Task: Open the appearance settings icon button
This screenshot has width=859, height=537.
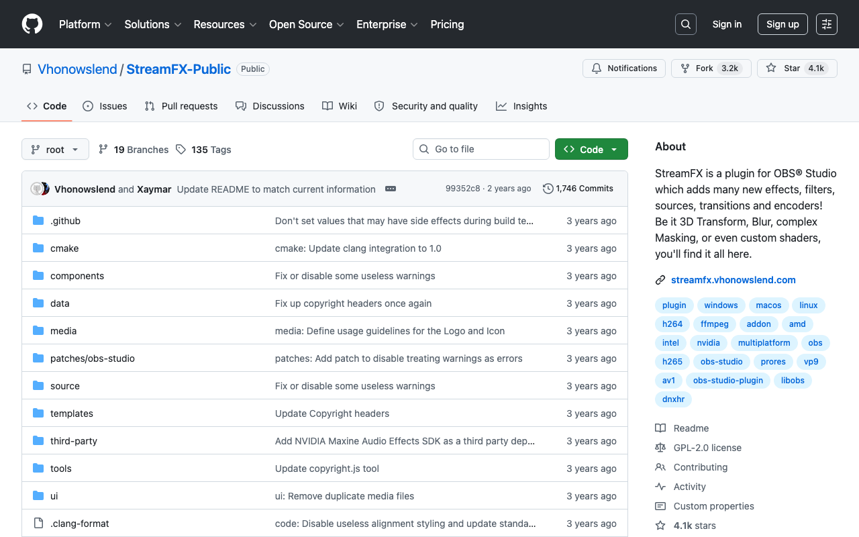Action: [827, 24]
